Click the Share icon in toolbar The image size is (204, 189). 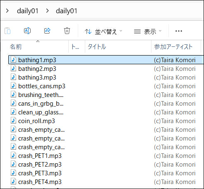(x=47, y=31)
